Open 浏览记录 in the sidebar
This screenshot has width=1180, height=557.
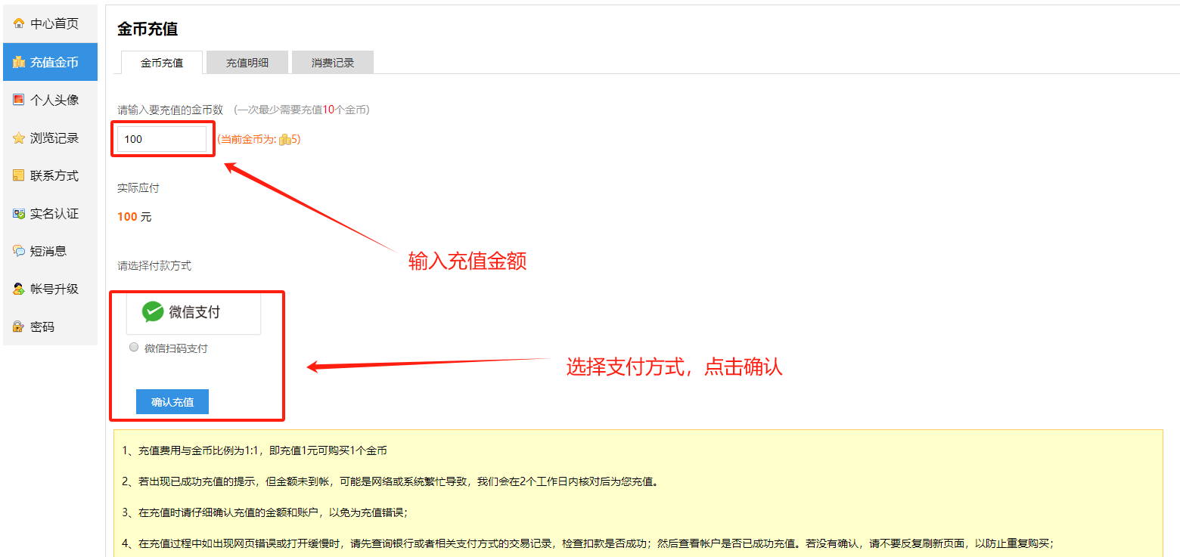coord(54,138)
